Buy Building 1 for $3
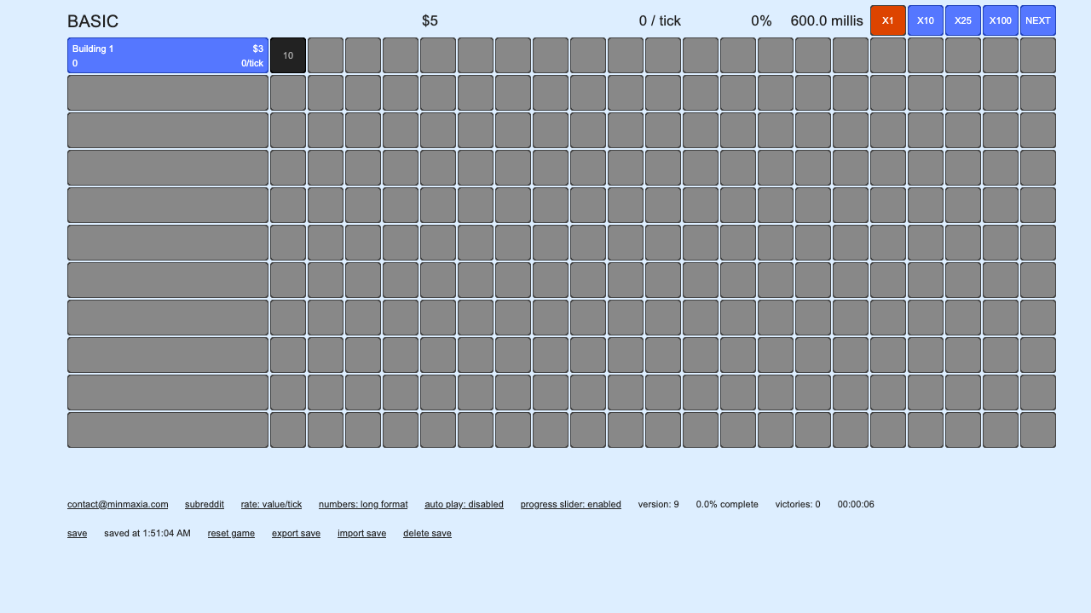 click(168, 55)
